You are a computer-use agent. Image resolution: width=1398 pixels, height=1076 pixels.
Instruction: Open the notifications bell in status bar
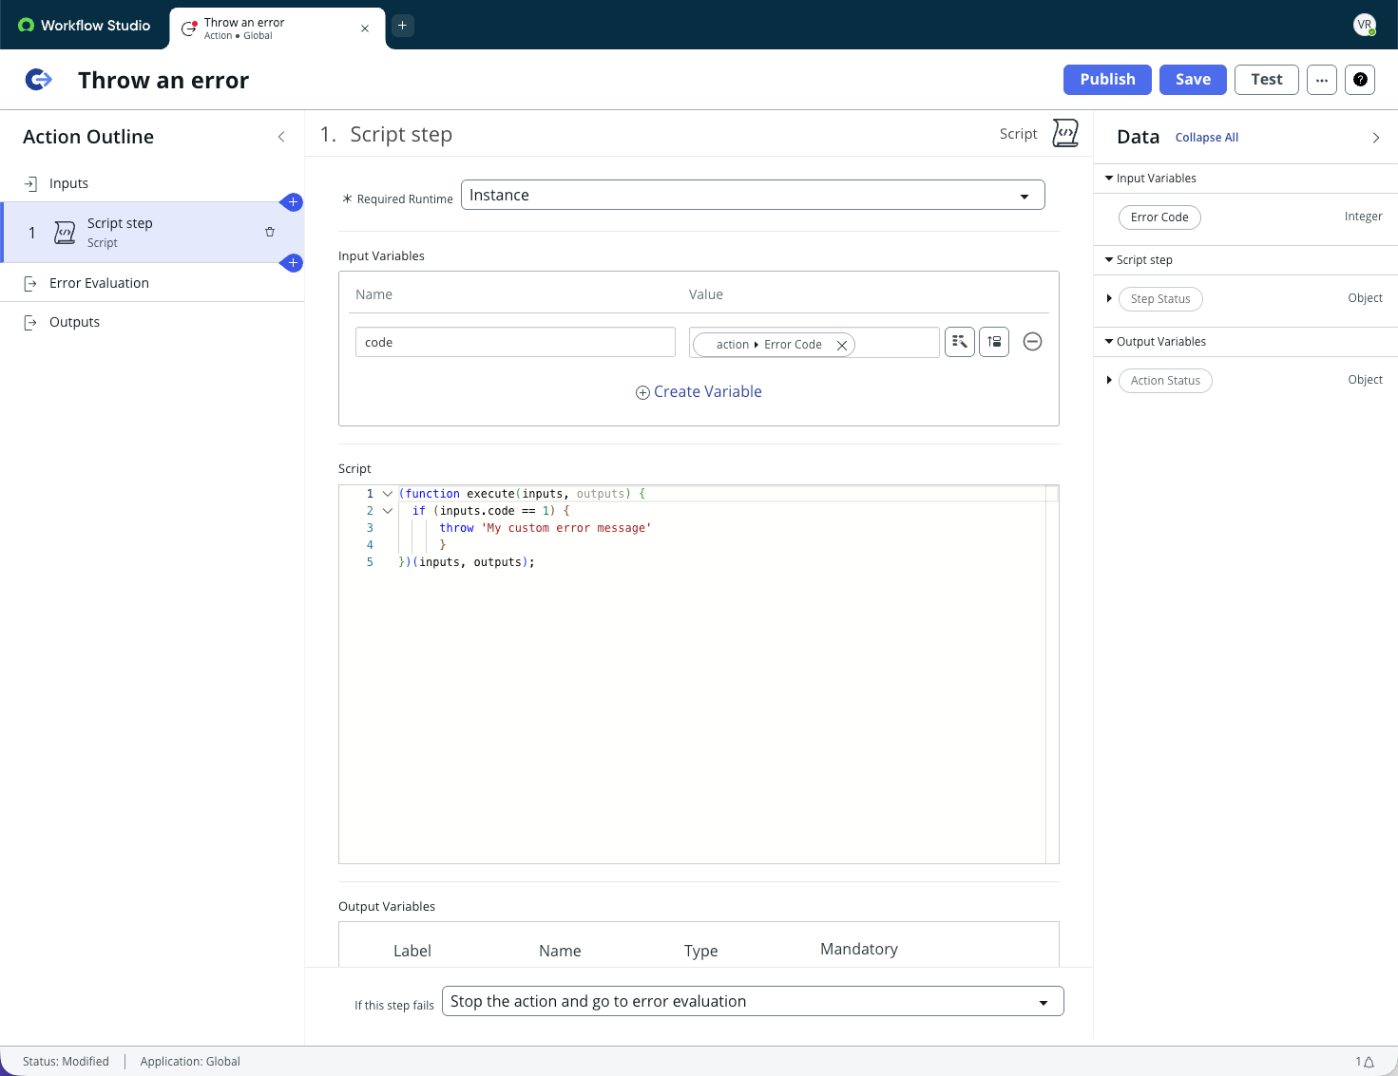tap(1369, 1062)
